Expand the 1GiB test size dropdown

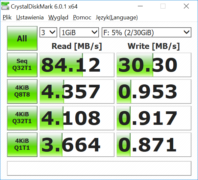[x=79, y=32]
